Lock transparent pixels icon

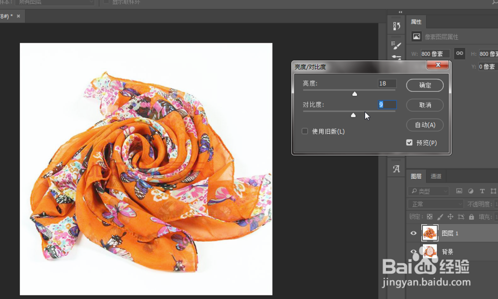pos(430,217)
